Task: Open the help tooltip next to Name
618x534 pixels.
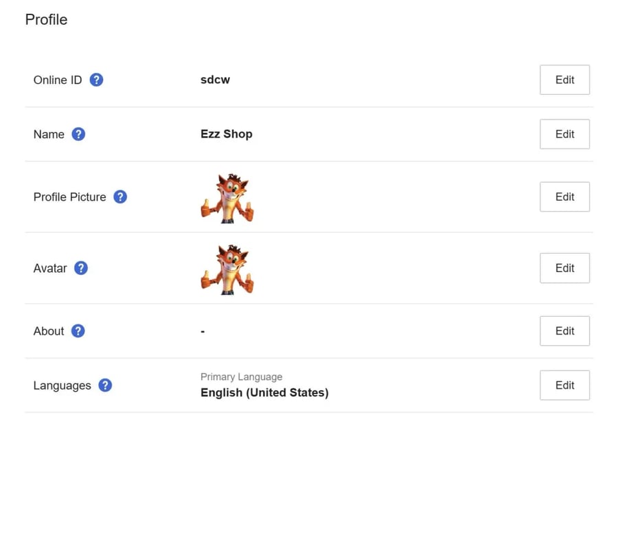Action: tap(78, 134)
